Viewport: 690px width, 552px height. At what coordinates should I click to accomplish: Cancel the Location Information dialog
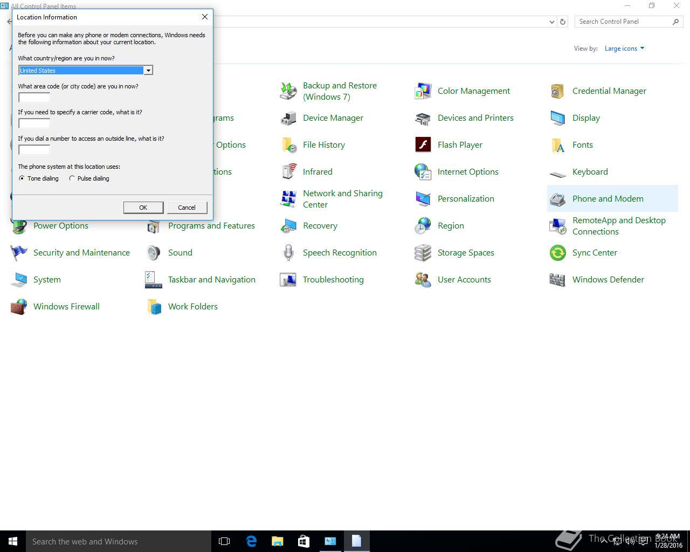tap(187, 208)
